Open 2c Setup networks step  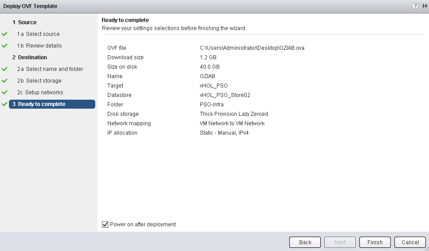point(44,92)
